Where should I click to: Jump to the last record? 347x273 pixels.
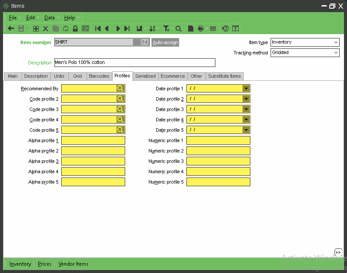127,29
